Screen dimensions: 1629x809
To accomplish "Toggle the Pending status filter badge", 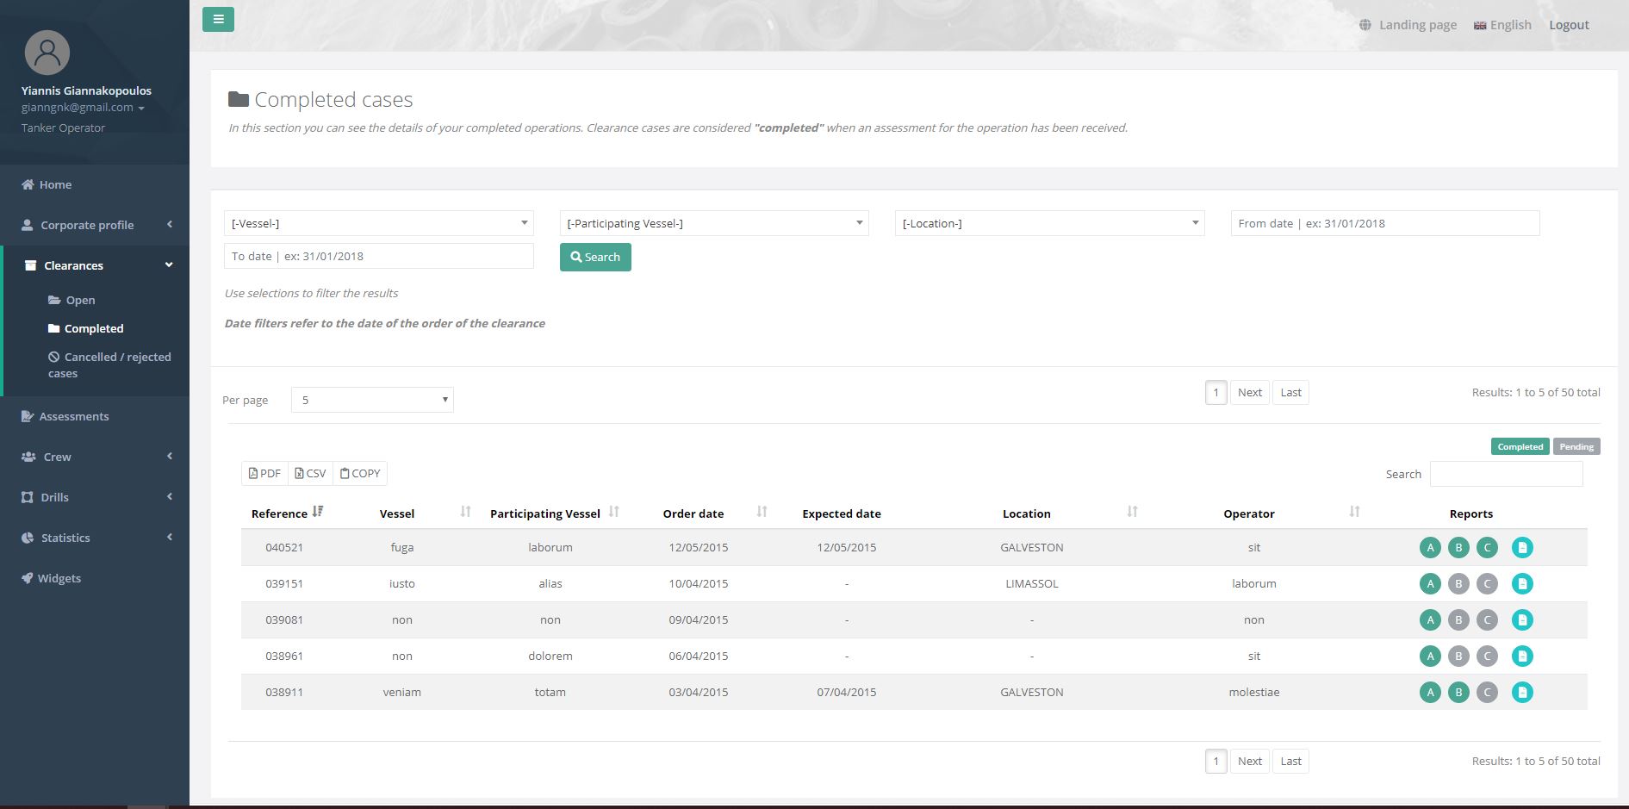I will pyautogui.click(x=1576, y=446).
